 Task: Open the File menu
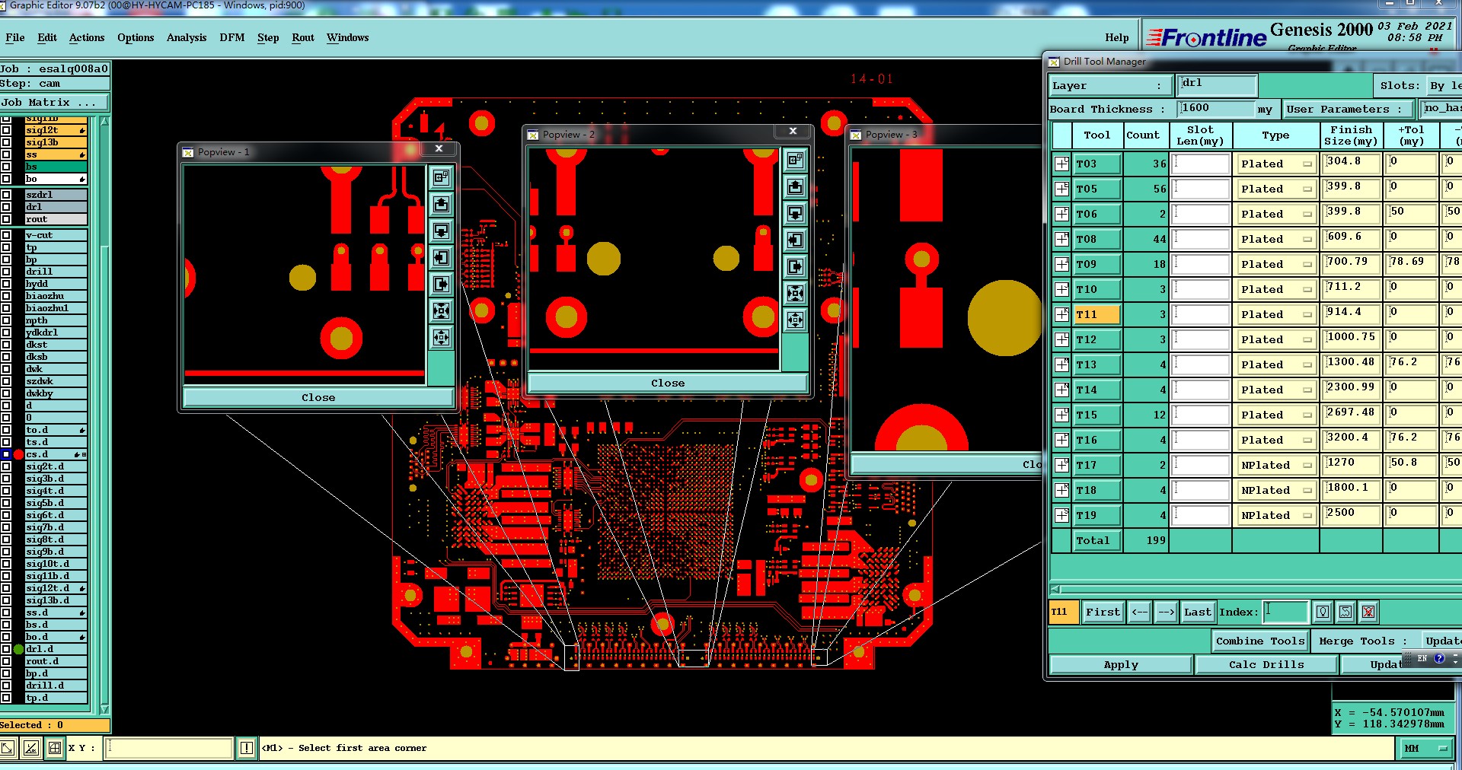(x=15, y=37)
